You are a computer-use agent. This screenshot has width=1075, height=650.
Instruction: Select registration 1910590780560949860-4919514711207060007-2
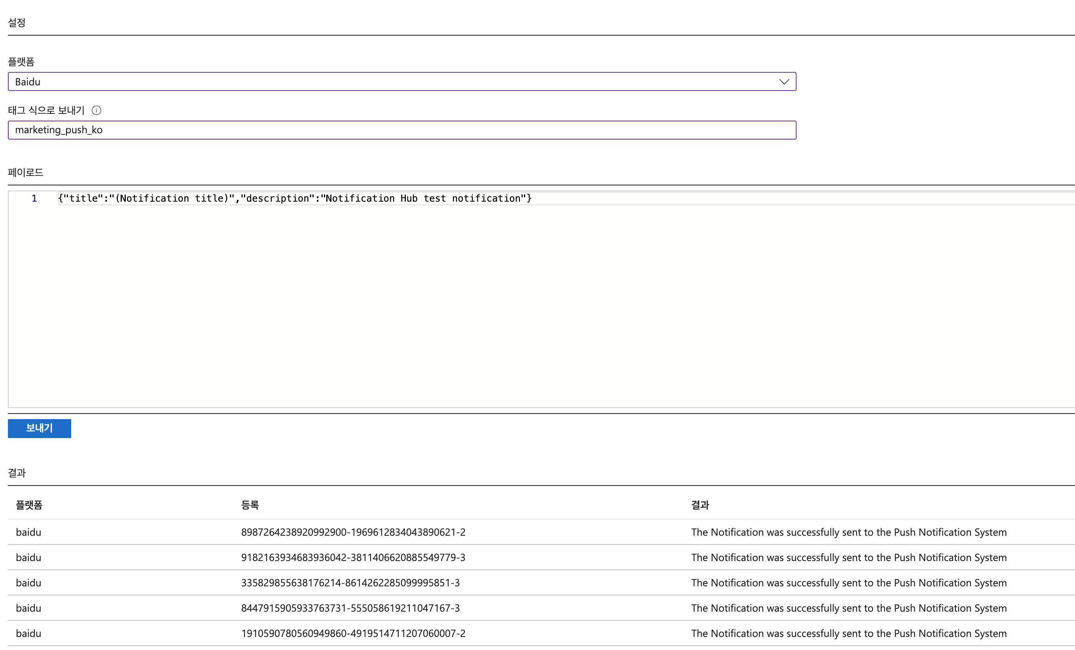tap(353, 633)
